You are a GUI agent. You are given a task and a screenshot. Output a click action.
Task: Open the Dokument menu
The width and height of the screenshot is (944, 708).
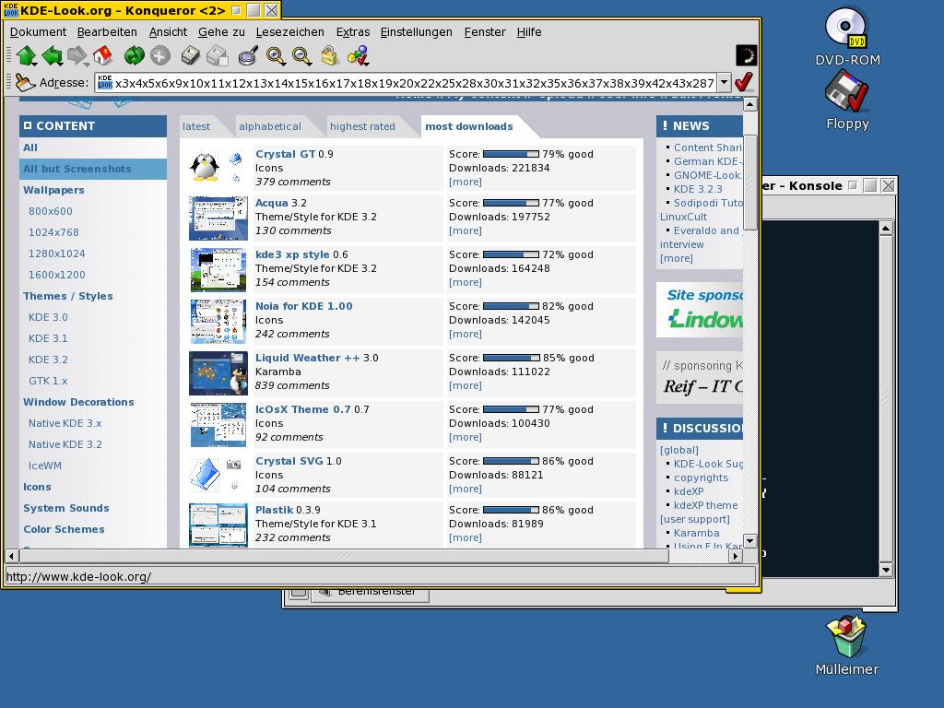pyautogui.click(x=38, y=32)
